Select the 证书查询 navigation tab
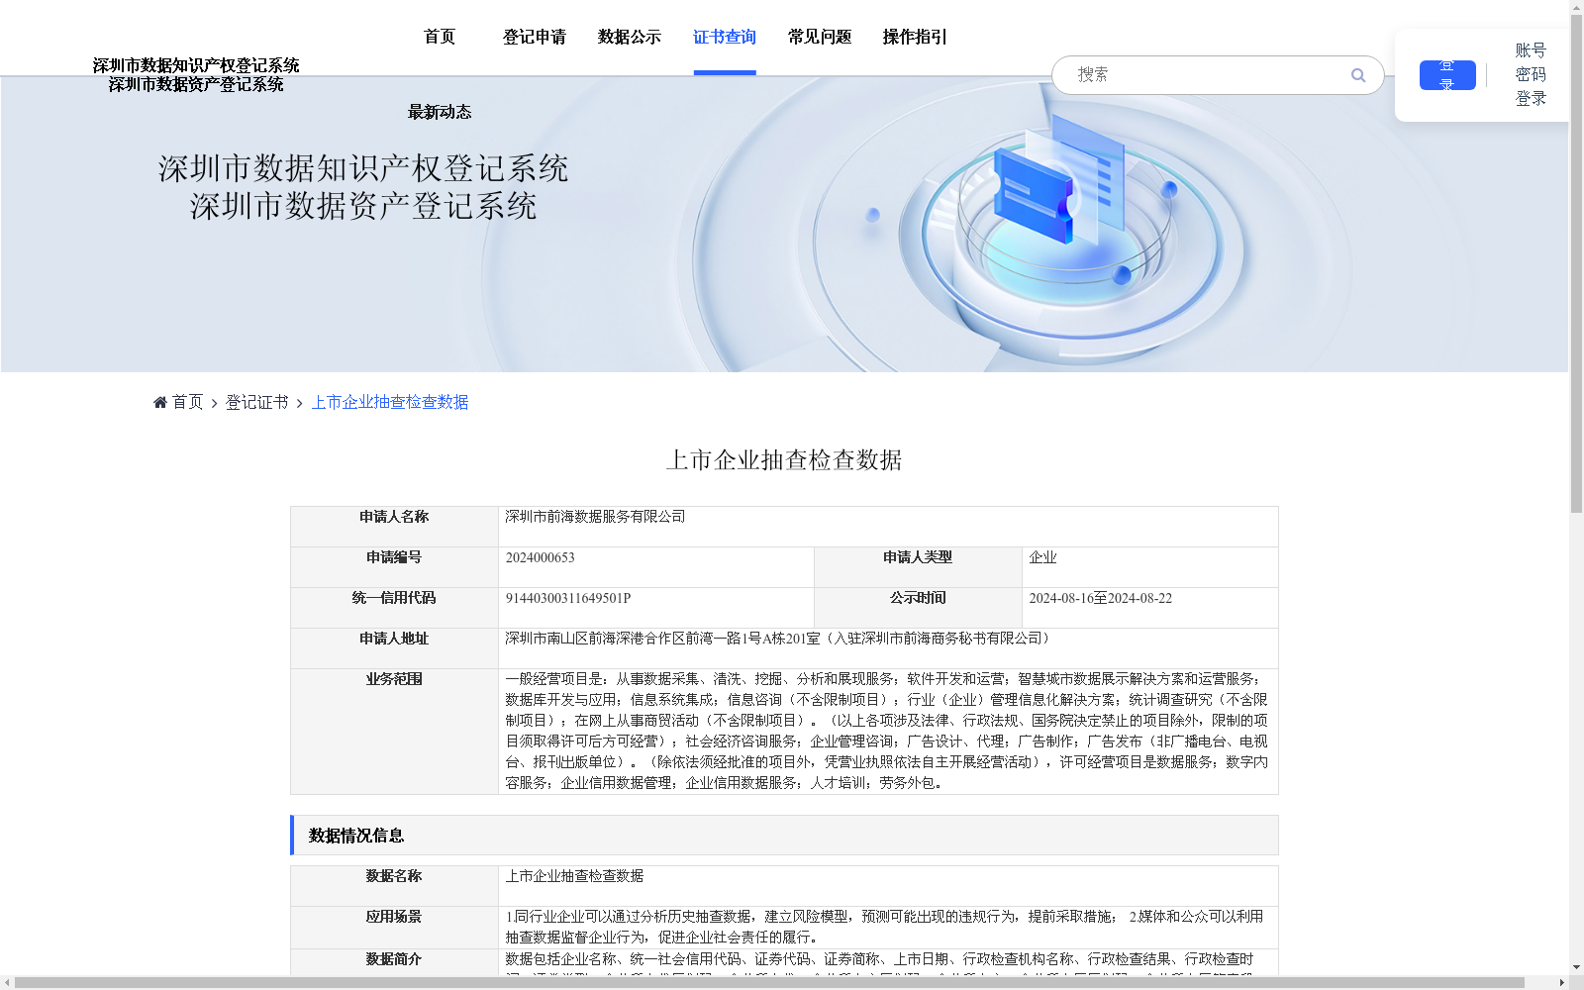Viewport: 1584px width, 990px height. coord(725,37)
